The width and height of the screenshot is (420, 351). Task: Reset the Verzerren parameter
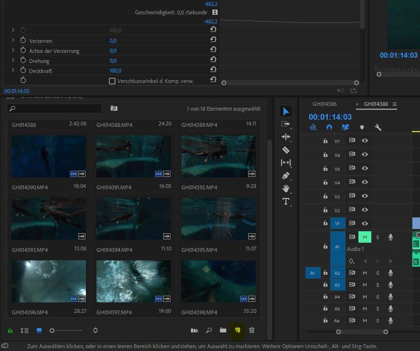click(213, 40)
